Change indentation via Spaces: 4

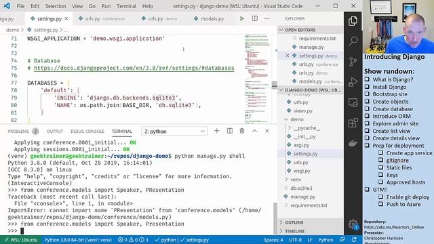(x=273, y=240)
